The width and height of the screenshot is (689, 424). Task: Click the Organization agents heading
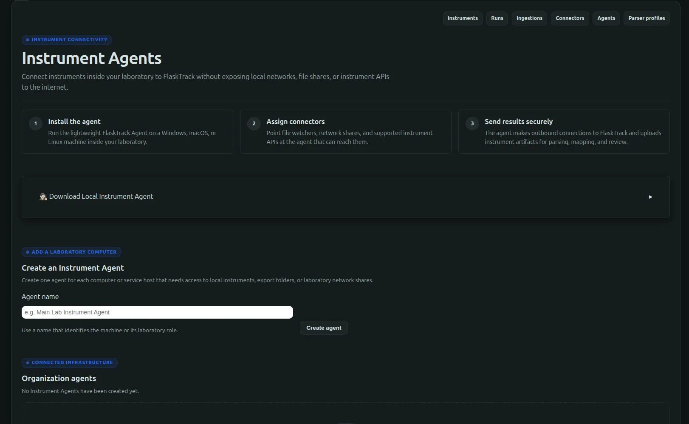[x=59, y=379]
